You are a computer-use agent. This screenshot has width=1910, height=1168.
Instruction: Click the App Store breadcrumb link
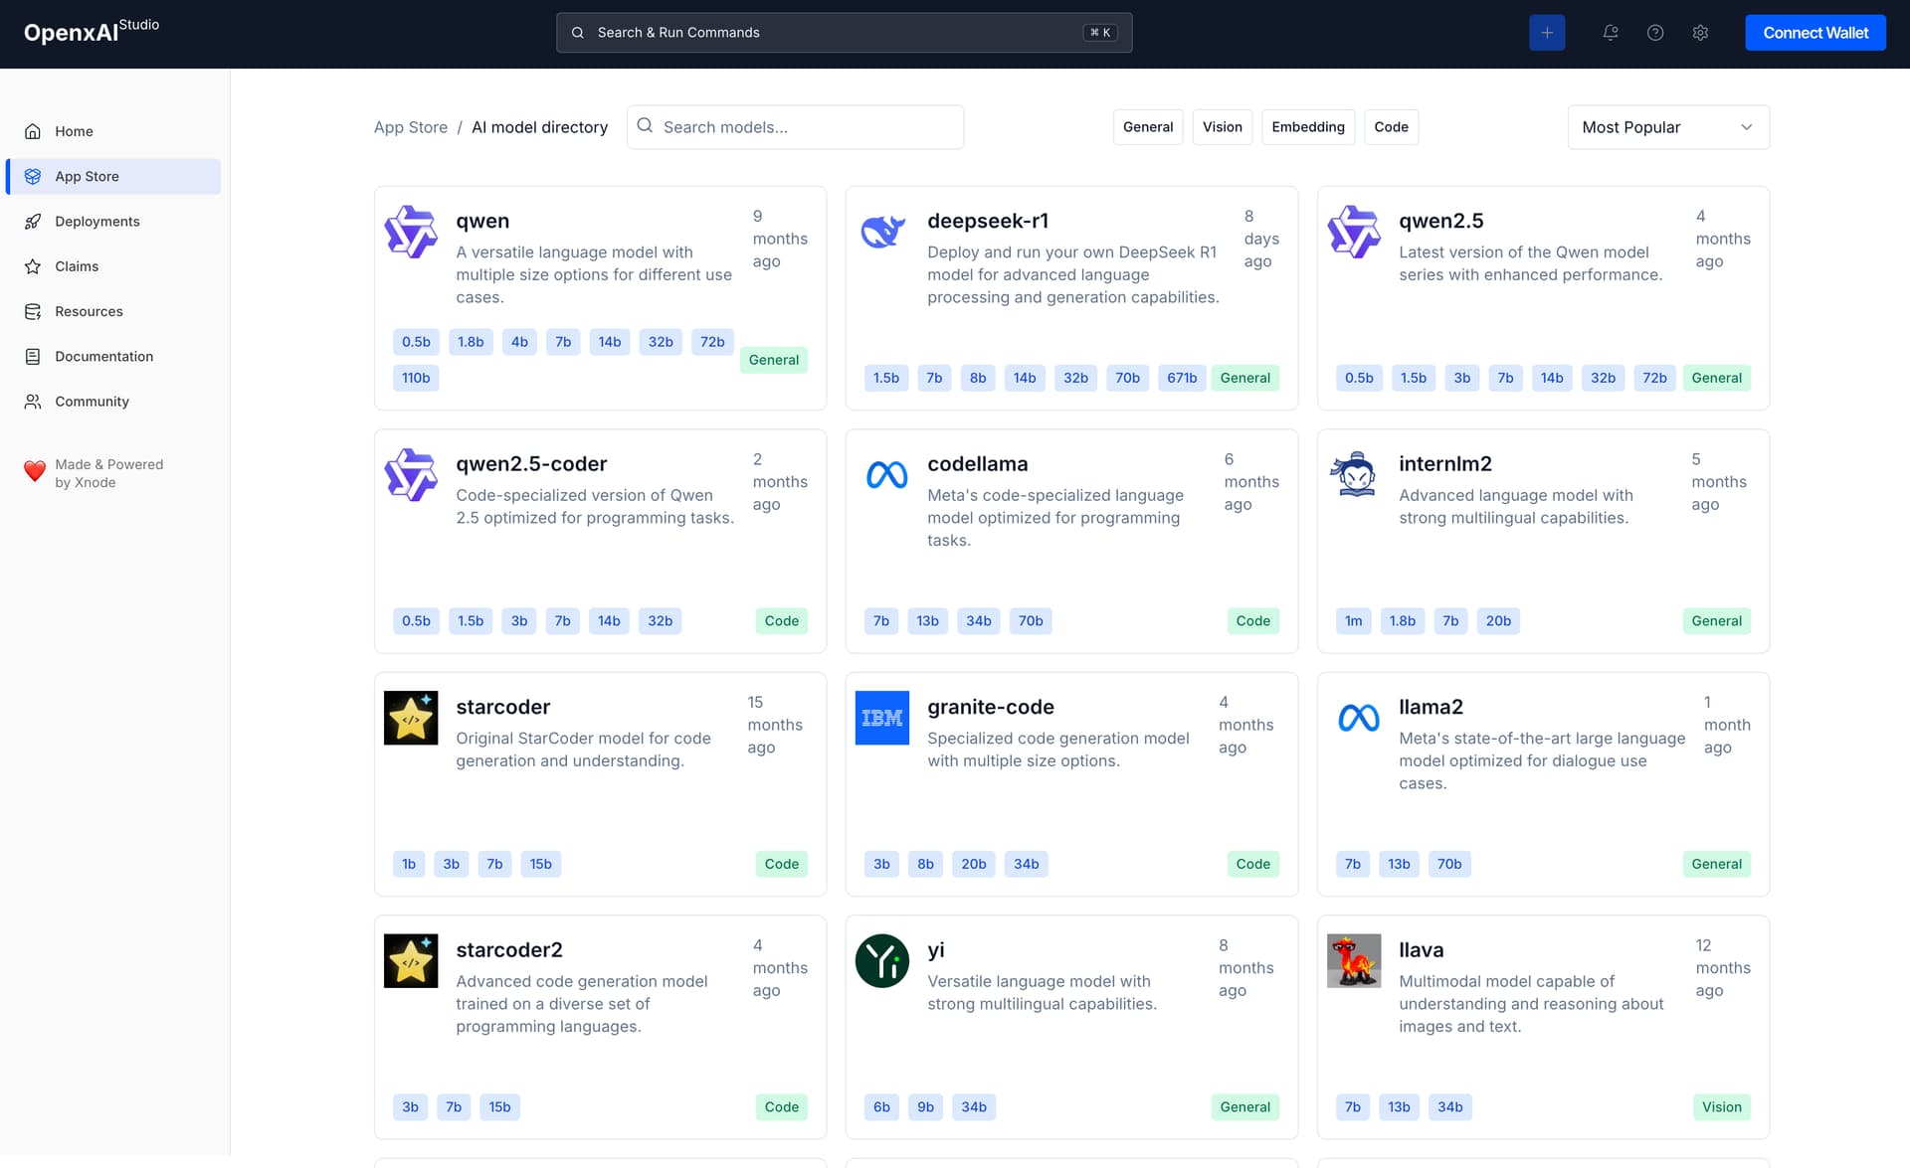coord(411,127)
